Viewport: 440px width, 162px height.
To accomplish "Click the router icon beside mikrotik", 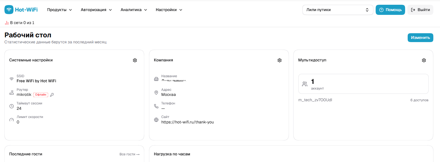I will click(x=11, y=92).
